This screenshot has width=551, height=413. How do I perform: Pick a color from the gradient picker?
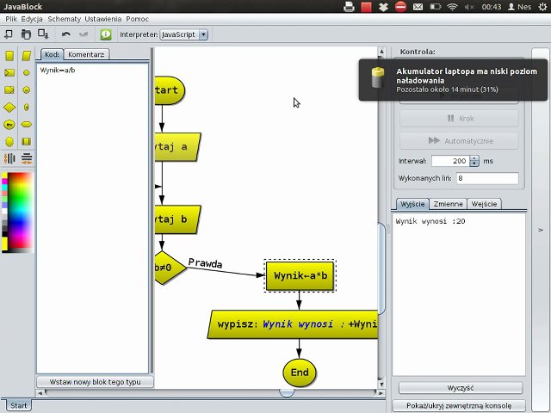pos(21,212)
